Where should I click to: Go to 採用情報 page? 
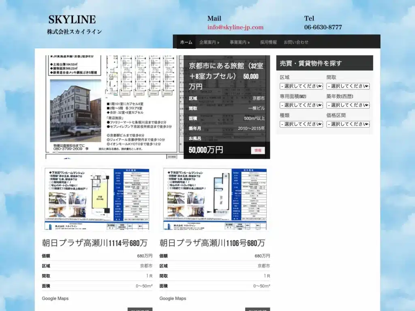tap(268, 42)
